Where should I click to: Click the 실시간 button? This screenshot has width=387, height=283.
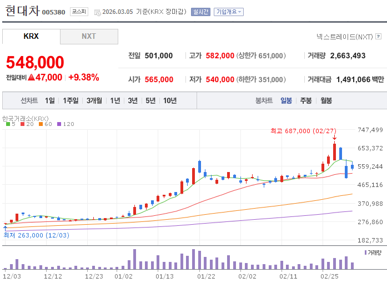click(200, 12)
